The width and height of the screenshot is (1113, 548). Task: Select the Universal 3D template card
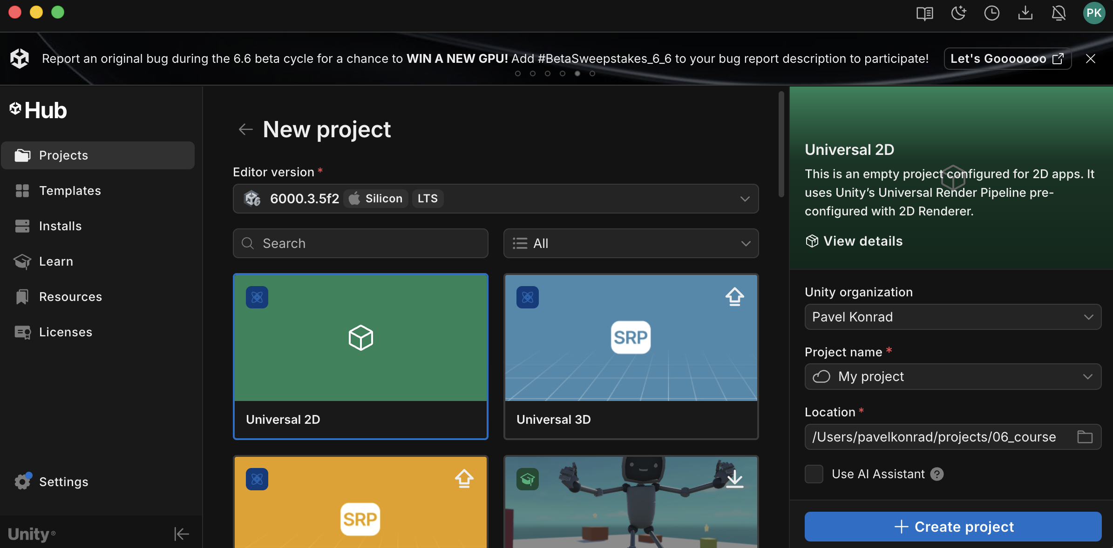631,356
